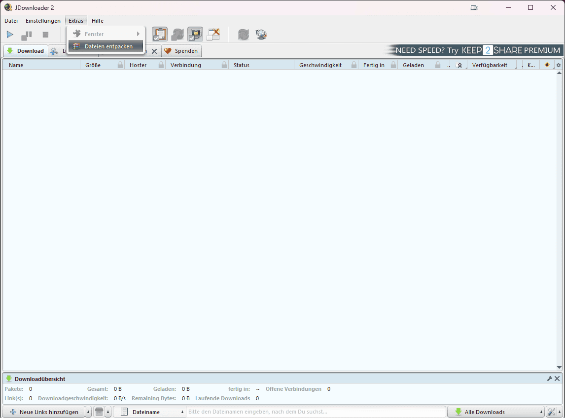Expand arrow next to bottom tools icon
Image resolution: width=565 pixels, height=418 pixels.
click(x=560, y=412)
